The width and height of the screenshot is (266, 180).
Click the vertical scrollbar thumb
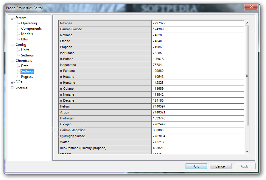[x=247, y=76]
